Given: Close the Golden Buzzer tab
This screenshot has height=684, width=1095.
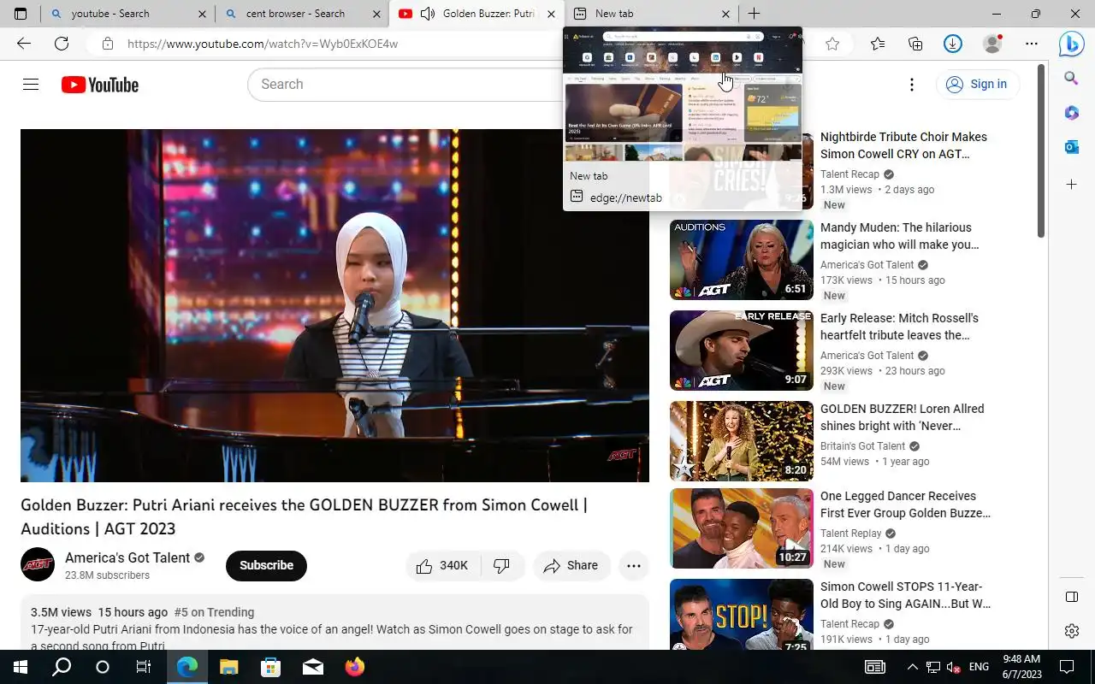Looking at the screenshot, I should click(551, 14).
